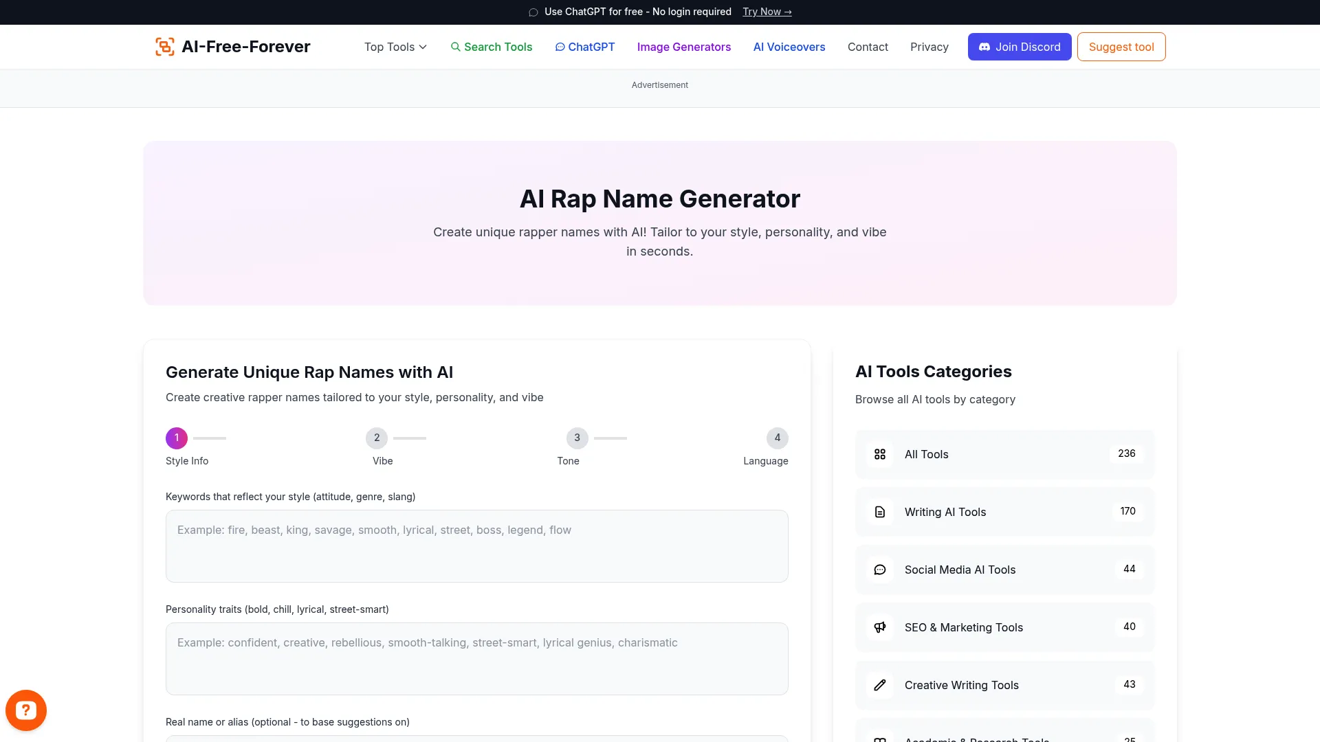The width and height of the screenshot is (1320, 742).
Task: Follow the Try Now link in the banner
Action: tap(767, 12)
